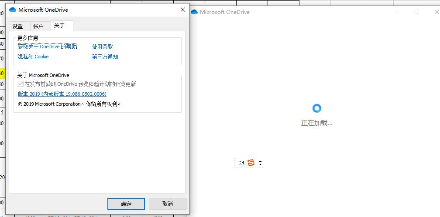Toggle the OneDrive 预览体验计划 preview updates checkbox

click(21, 84)
